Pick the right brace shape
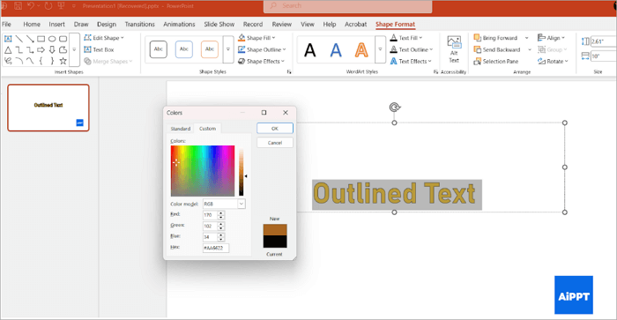The height and width of the screenshot is (320, 617). coord(52,61)
